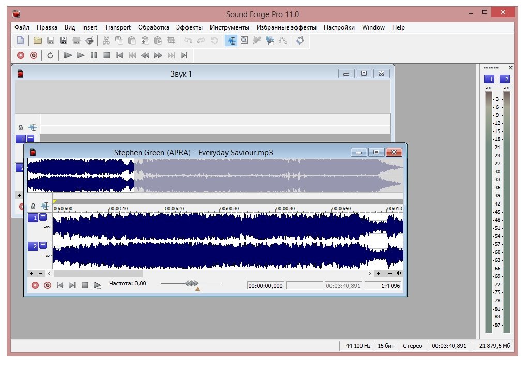Toggle meter channel 2 button

[x=505, y=79]
